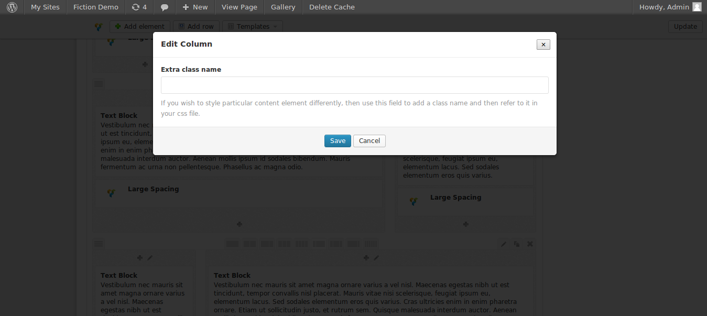Click the Text Block heading in wide bottom column
Image resolution: width=707 pixels, height=316 pixels.
[232, 275]
